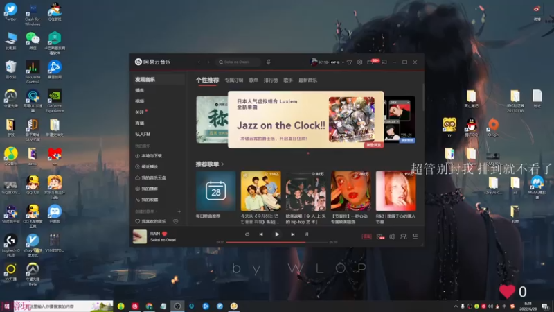Open the RAIN album cover thumbnail

point(140,236)
